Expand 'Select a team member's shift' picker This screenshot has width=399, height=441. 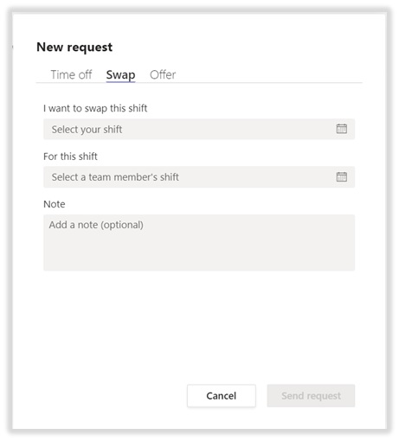point(199,177)
